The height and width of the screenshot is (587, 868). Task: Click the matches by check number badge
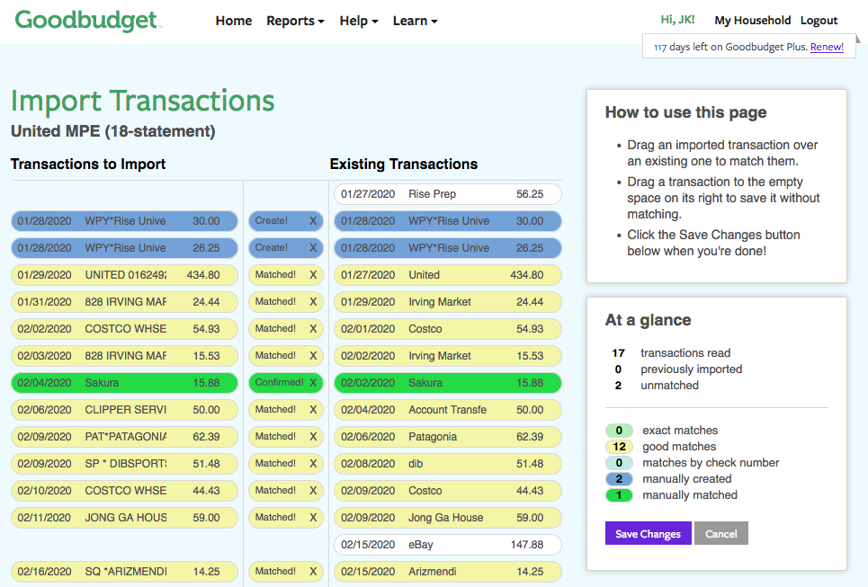[619, 463]
